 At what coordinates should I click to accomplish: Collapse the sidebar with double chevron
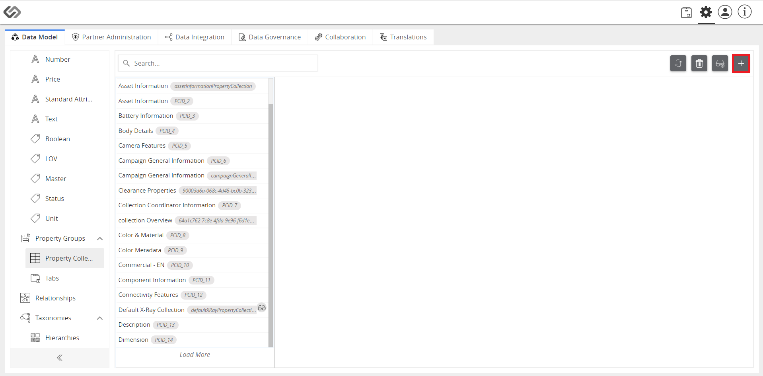[60, 358]
